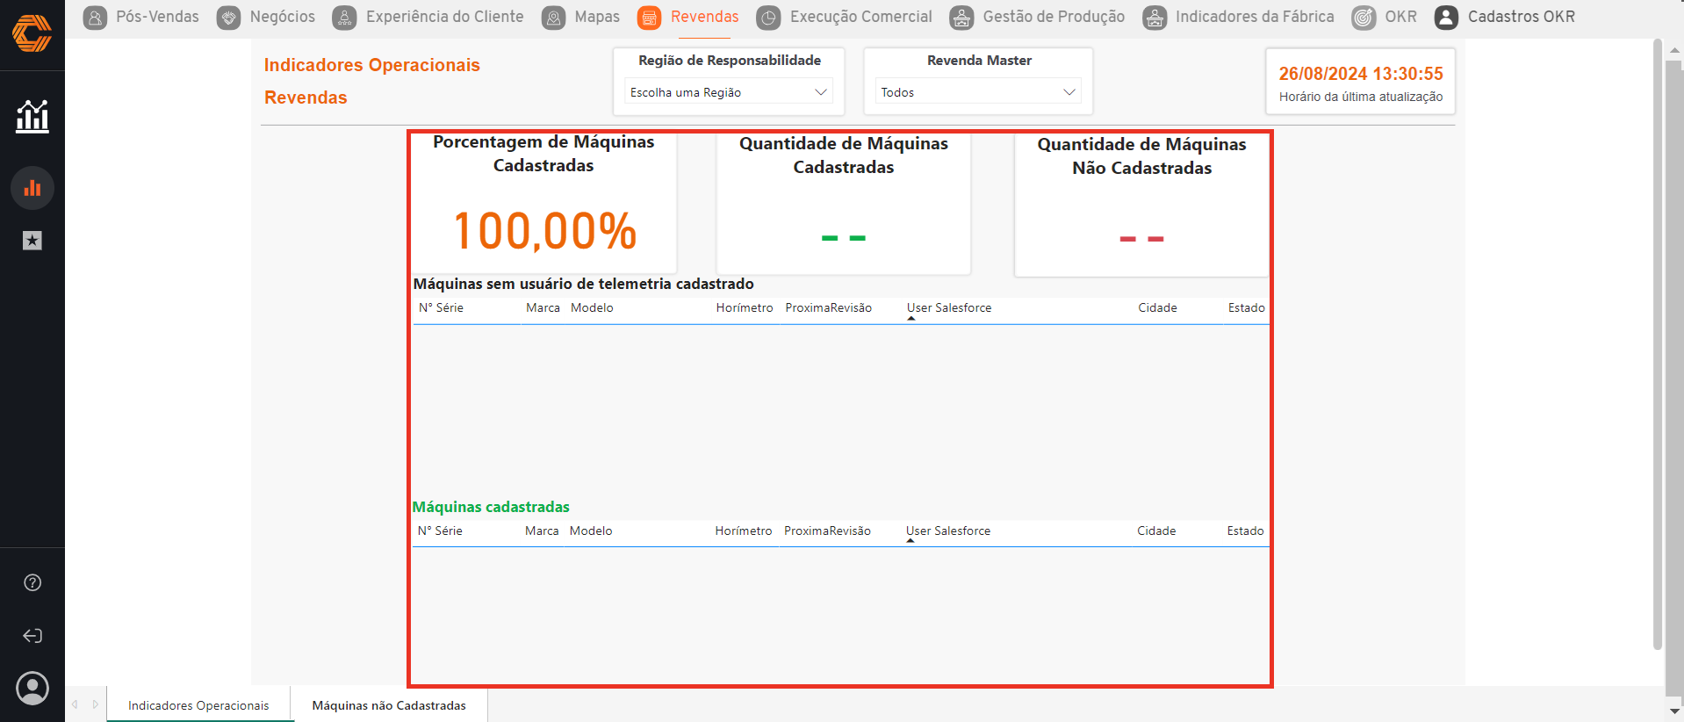This screenshot has height=722, width=1684.
Task: Sort by Horímetro in Máquinas cadastradas table
Action: coord(744,531)
